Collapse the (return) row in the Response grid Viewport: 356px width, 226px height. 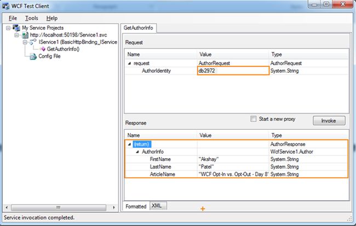129,144
